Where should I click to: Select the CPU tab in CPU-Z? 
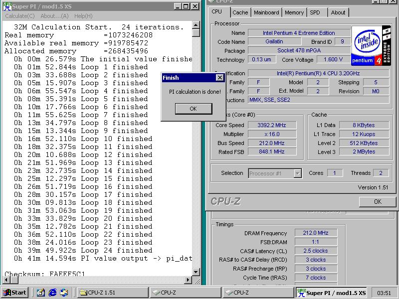[217, 11]
